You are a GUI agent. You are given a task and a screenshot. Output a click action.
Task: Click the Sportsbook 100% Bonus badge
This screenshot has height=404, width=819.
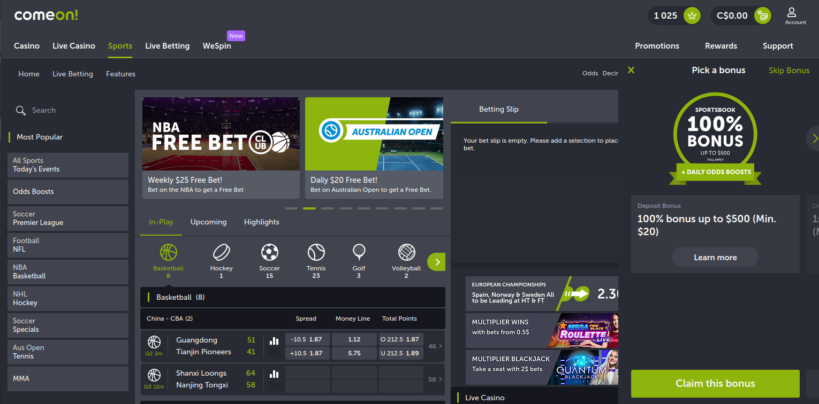click(x=715, y=138)
